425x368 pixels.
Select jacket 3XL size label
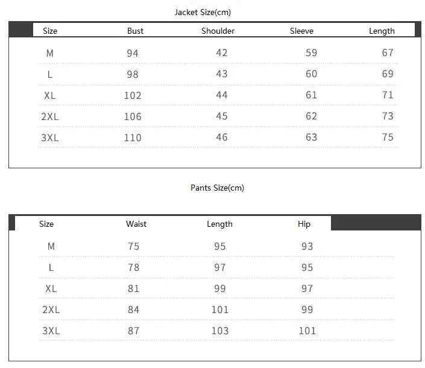(x=50, y=138)
